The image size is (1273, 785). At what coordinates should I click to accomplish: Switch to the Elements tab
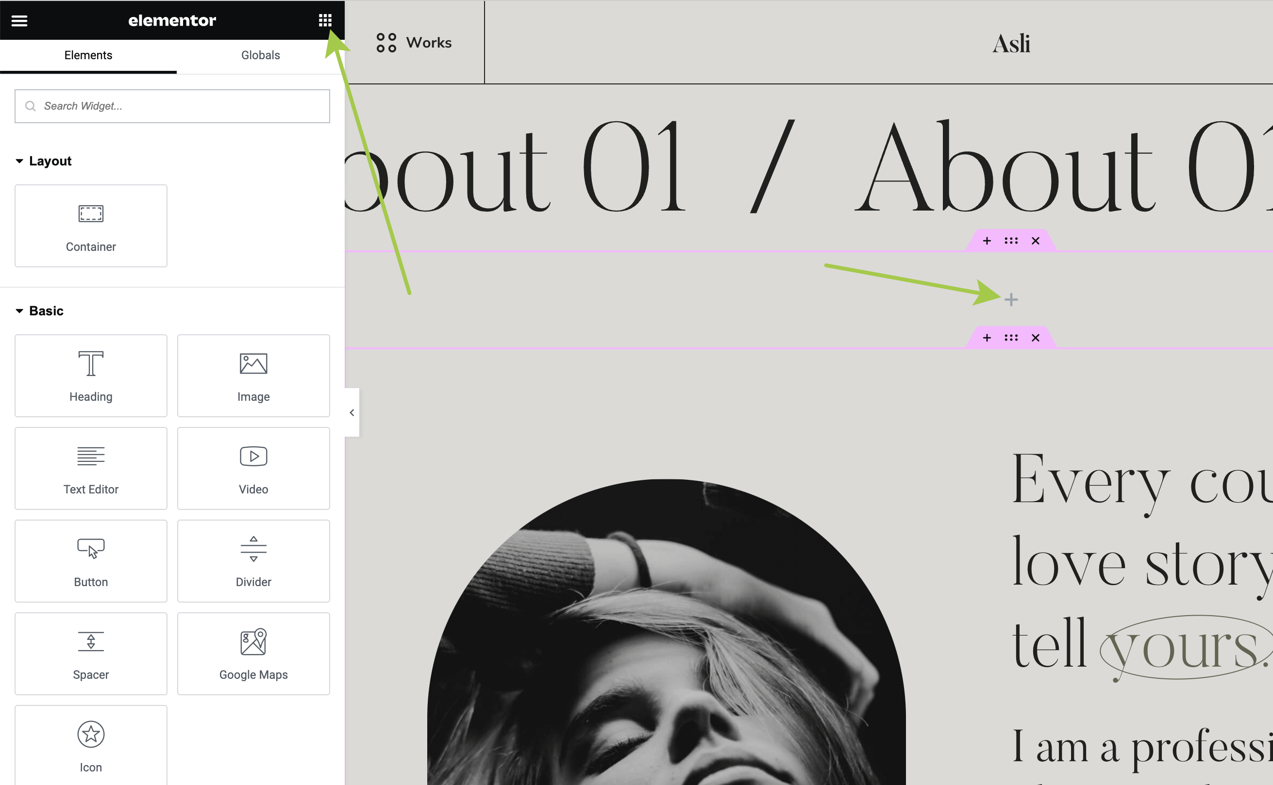click(x=88, y=55)
